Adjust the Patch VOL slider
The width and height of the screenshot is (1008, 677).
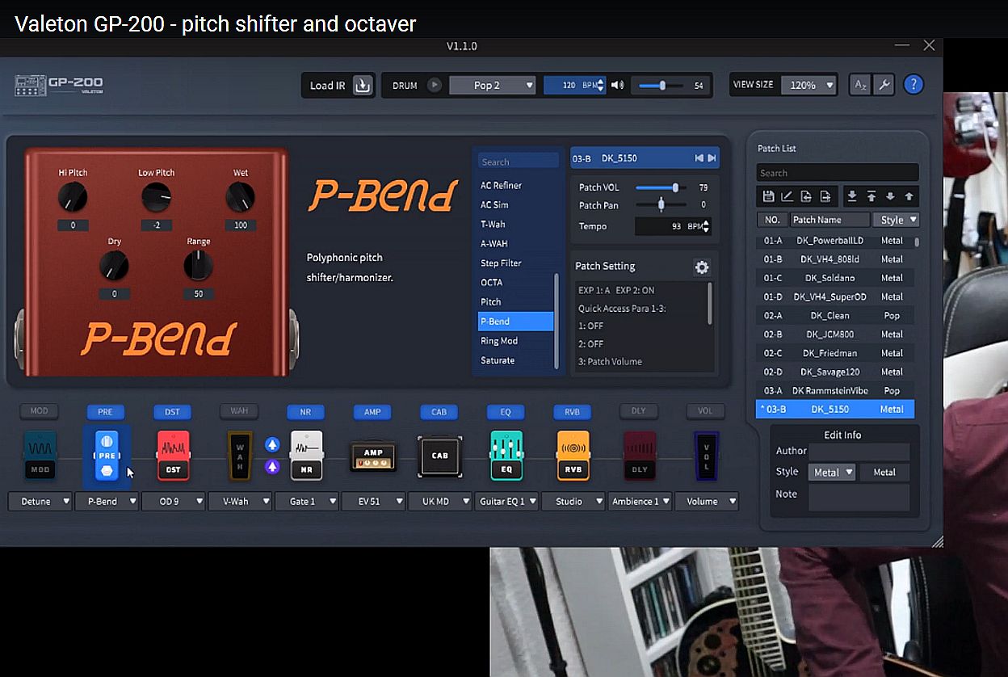pyautogui.click(x=661, y=187)
